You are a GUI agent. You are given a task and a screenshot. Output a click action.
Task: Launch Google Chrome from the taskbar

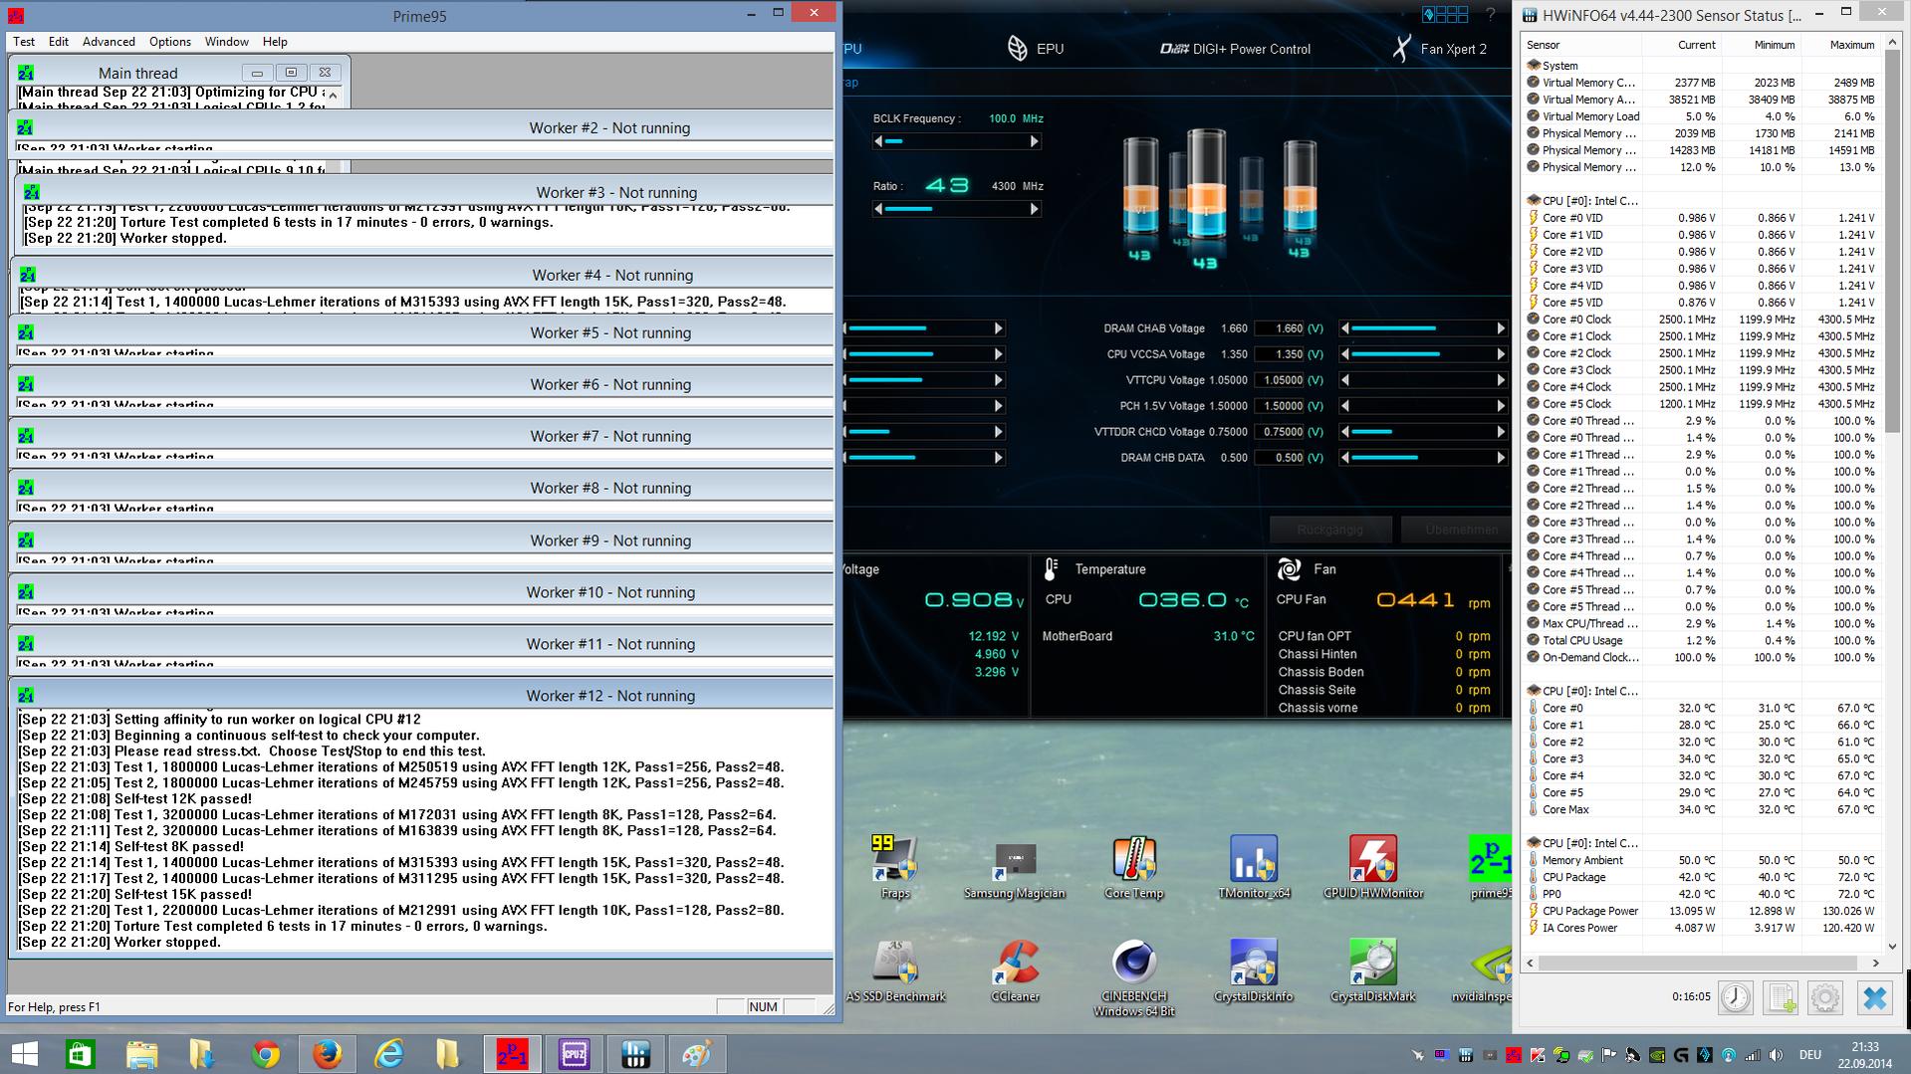coord(265,1054)
